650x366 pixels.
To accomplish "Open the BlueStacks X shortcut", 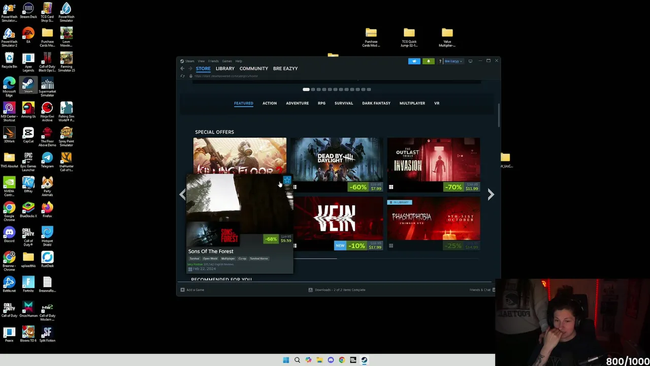I will (x=28, y=210).
